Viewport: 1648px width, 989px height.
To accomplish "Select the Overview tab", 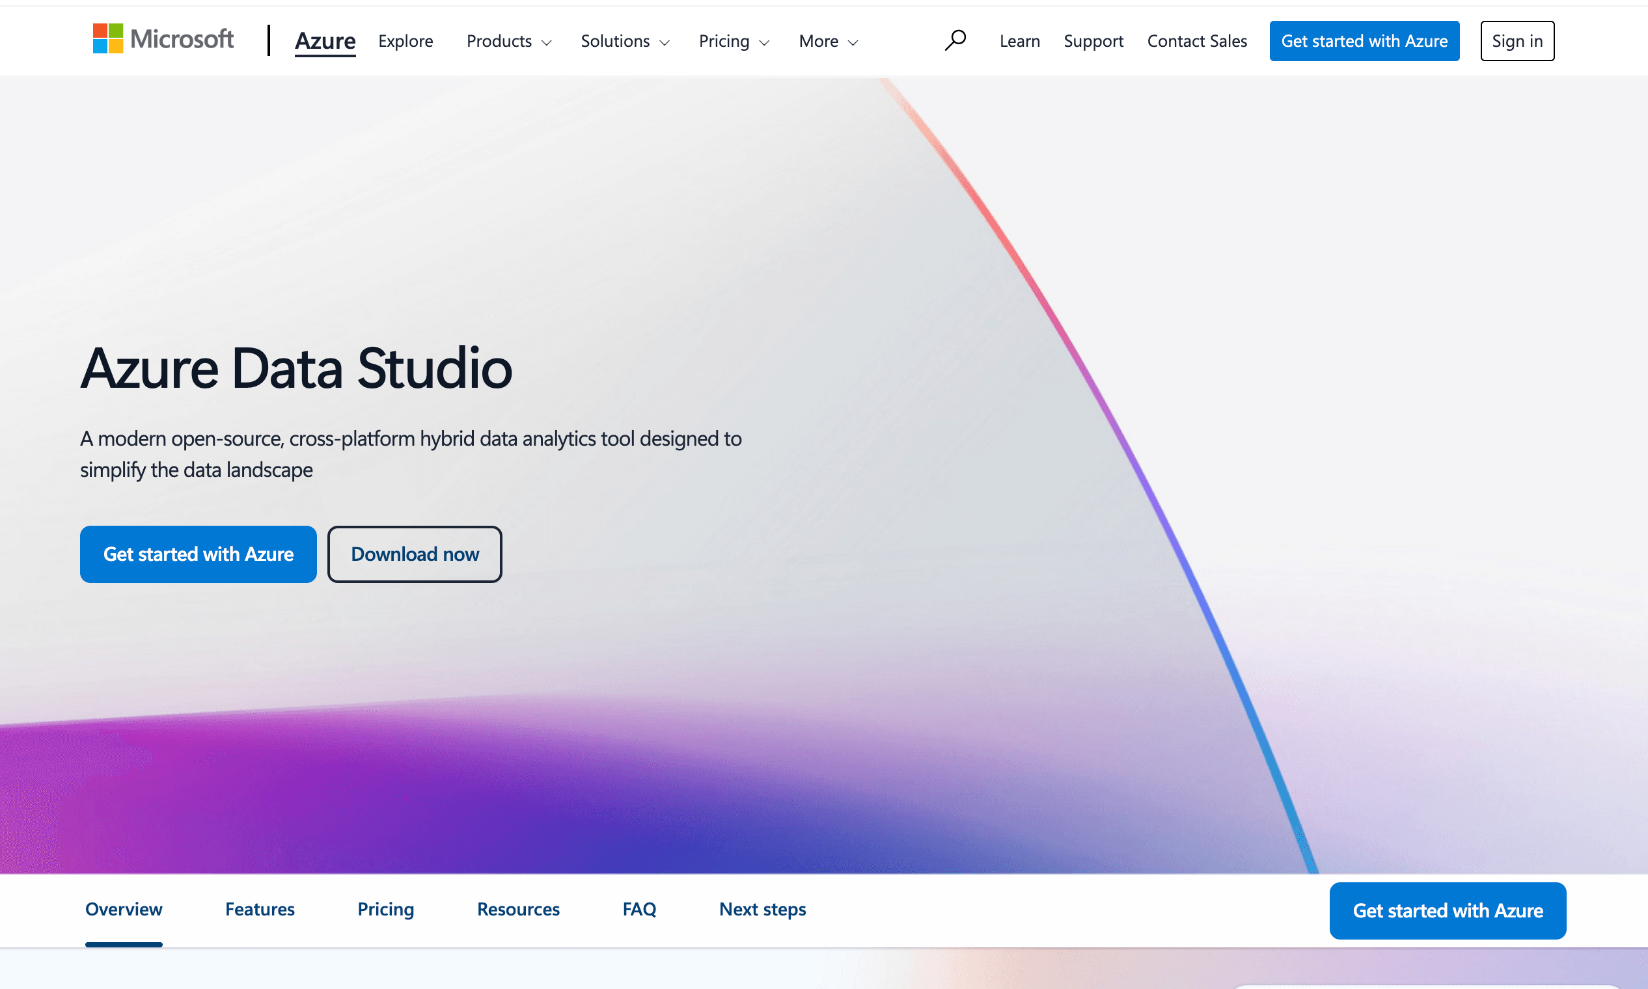I will [x=123, y=909].
